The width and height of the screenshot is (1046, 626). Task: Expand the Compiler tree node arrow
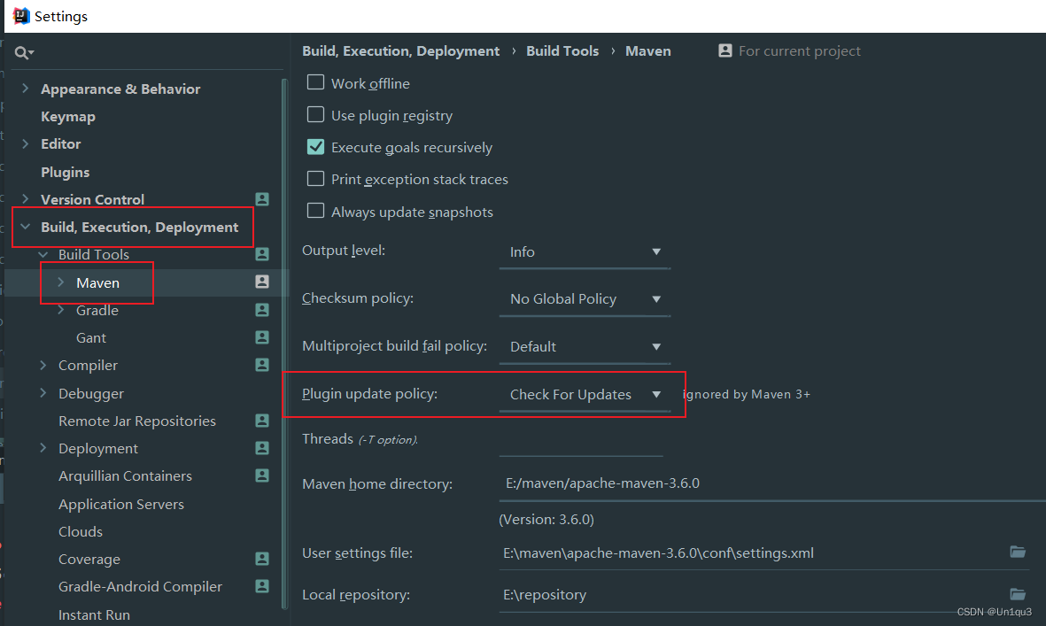43,365
